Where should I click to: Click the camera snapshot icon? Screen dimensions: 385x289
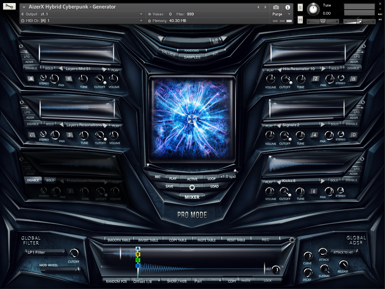276,7
